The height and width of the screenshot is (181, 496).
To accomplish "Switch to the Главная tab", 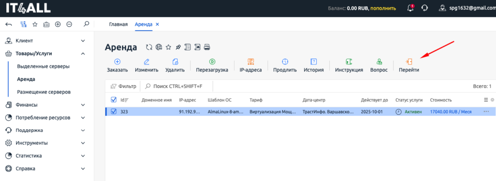I will pos(118,24).
